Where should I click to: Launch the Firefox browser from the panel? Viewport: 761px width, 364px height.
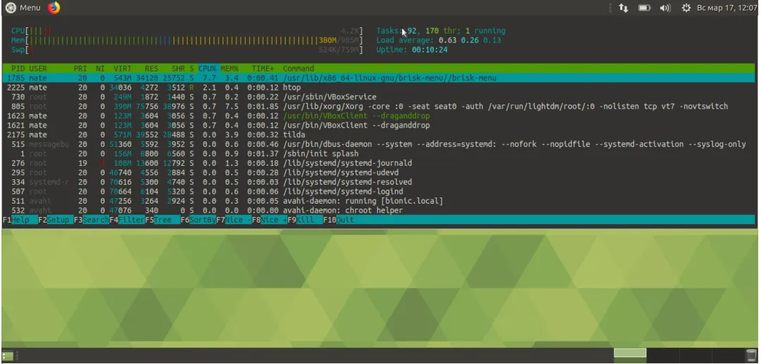[54, 8]
